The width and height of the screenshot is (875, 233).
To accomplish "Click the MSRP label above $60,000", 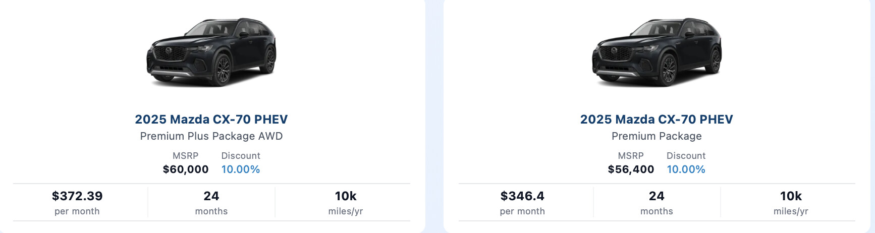I will 186,156.
